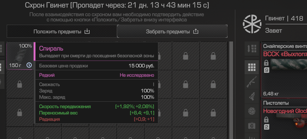
Task: Click the download icon on Положить предметы
Action: [87, 31]
